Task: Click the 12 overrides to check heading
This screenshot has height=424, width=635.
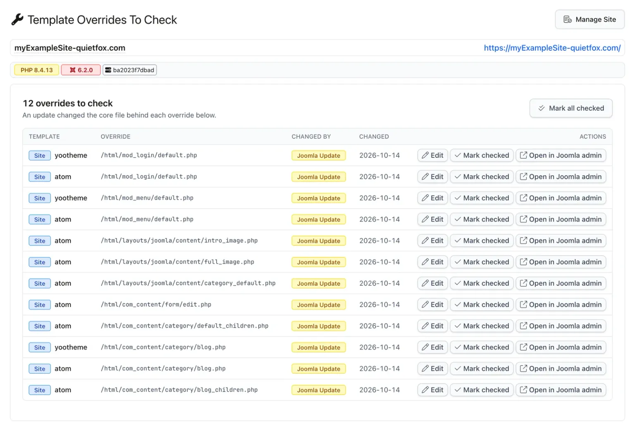Action: (68, 103)
